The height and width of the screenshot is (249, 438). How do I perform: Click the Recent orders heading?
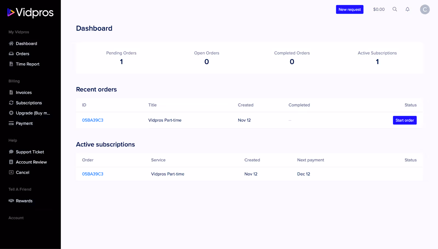coord(96,89)
